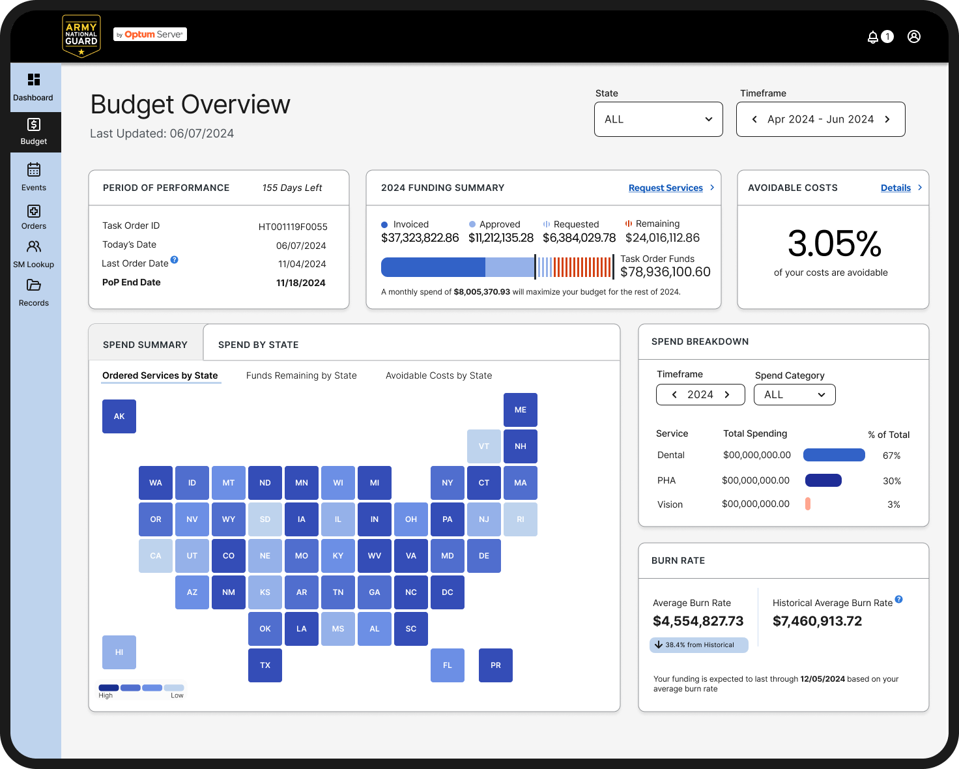Viewport: 959px width, 769px height.
Task: Step back from year 2024
Action: pyautogui.click(x=674, y=395)
